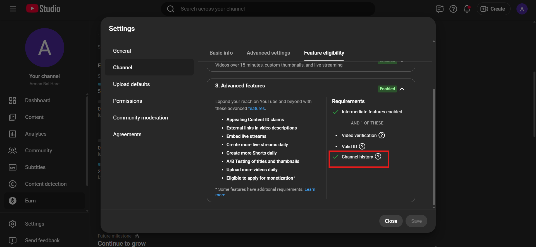Follow the advanced features link
This screenshot has width=536, height=247.
256,109
